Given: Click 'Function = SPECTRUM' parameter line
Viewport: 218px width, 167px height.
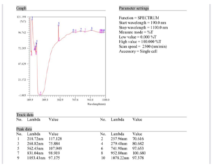Looking at the screenshot, I should pyautogui.click(x=139, y=18).
